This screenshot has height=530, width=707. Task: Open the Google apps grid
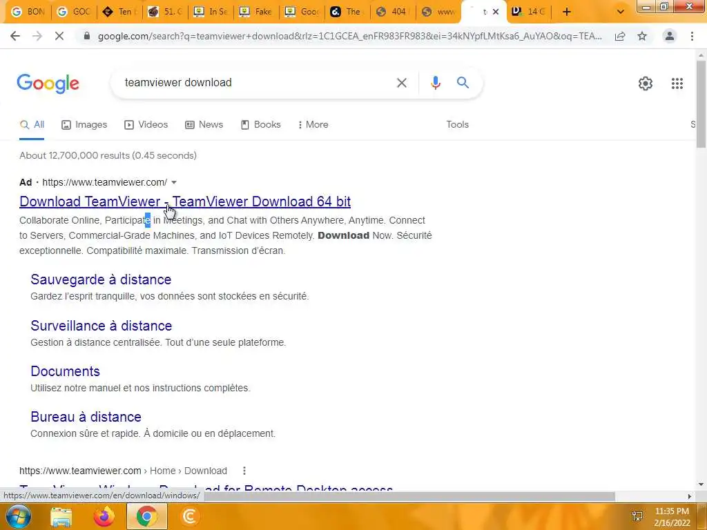677,84
